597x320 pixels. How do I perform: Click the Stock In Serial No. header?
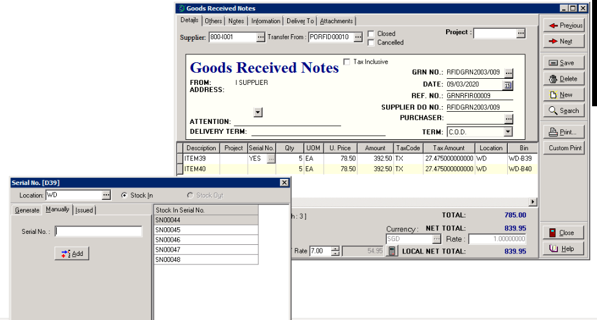click(206, 210)
